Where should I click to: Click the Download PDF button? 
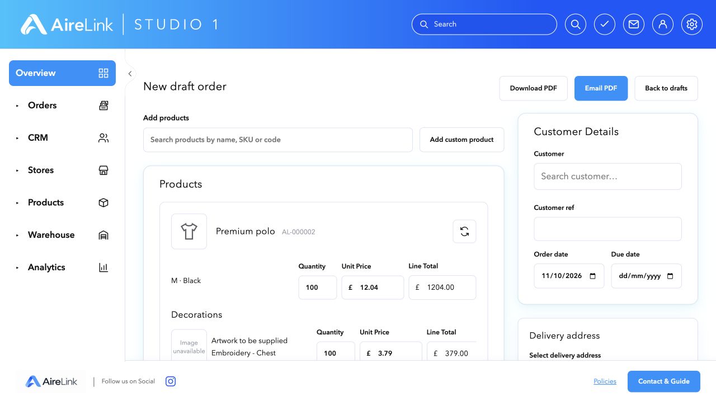(x=533, y=88)
